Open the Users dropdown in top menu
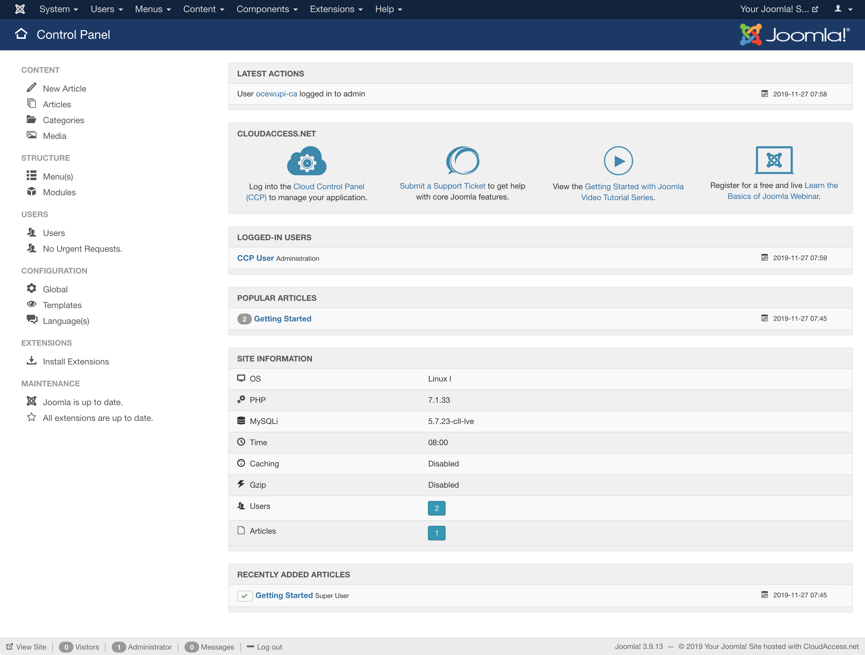Image resolution: width=865 pixels, height=655 pixels. pyautogui.click(x=107, y=9)
